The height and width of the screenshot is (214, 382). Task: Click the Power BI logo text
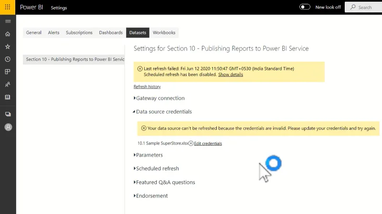(32, 7)
